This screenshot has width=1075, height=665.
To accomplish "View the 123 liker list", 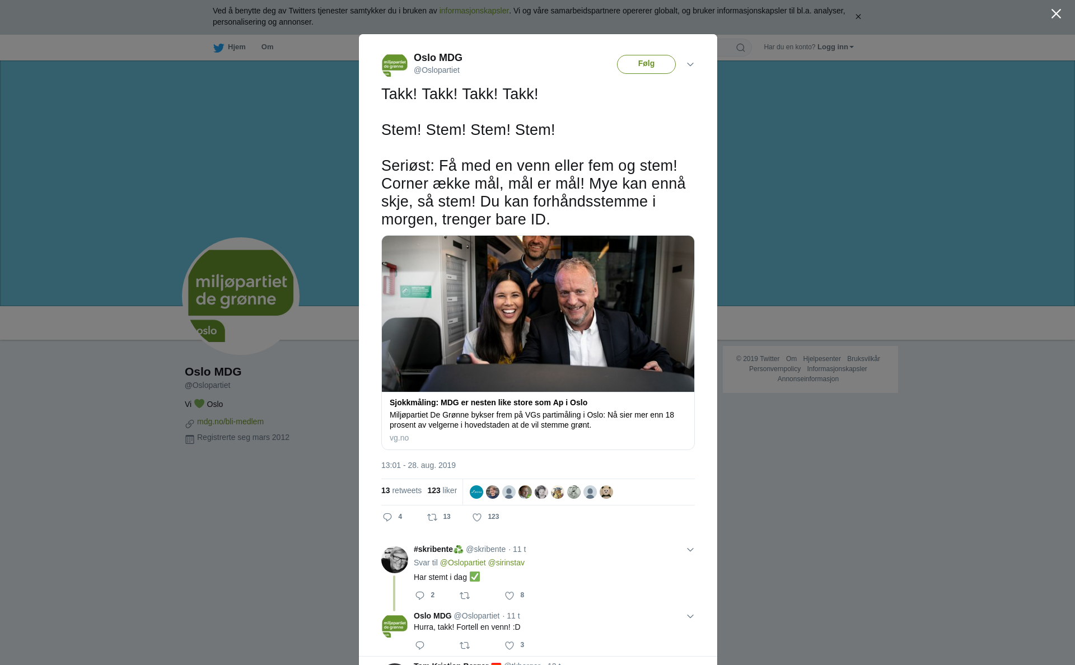I will pyautogui.click(x=442, y=490).
